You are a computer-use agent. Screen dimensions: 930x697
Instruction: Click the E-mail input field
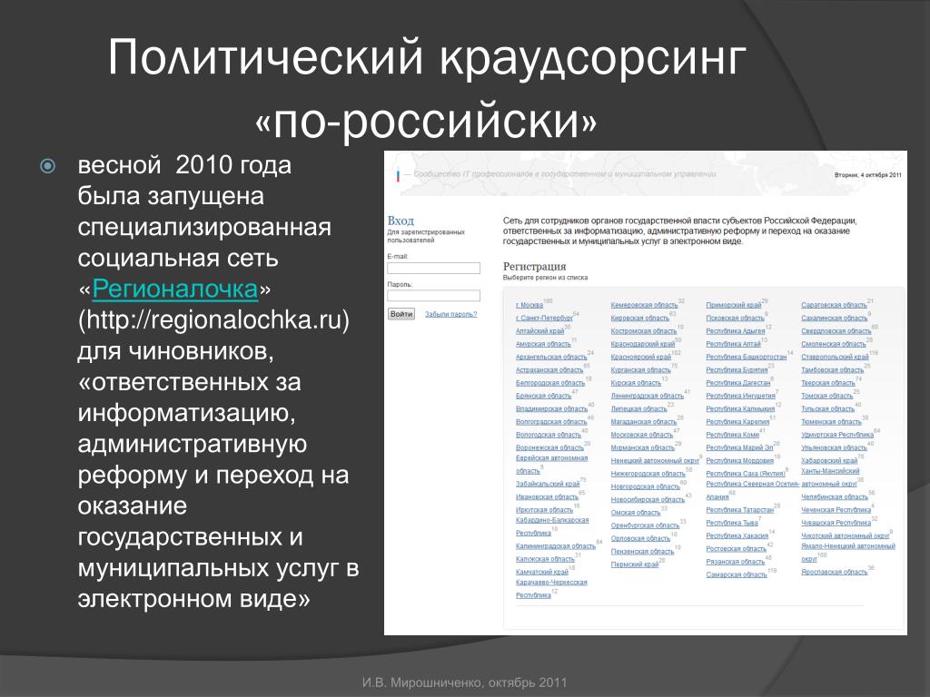coord(433,268)
